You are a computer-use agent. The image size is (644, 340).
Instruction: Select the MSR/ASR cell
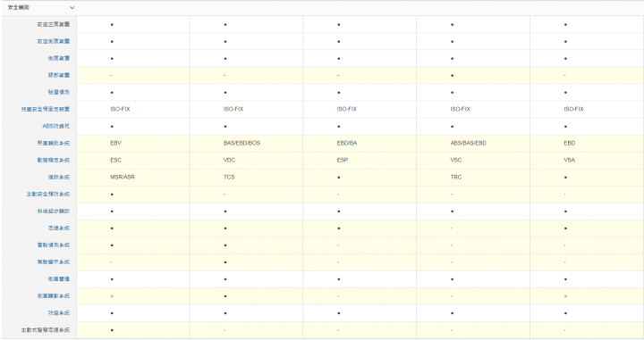[x=123, y=177]
